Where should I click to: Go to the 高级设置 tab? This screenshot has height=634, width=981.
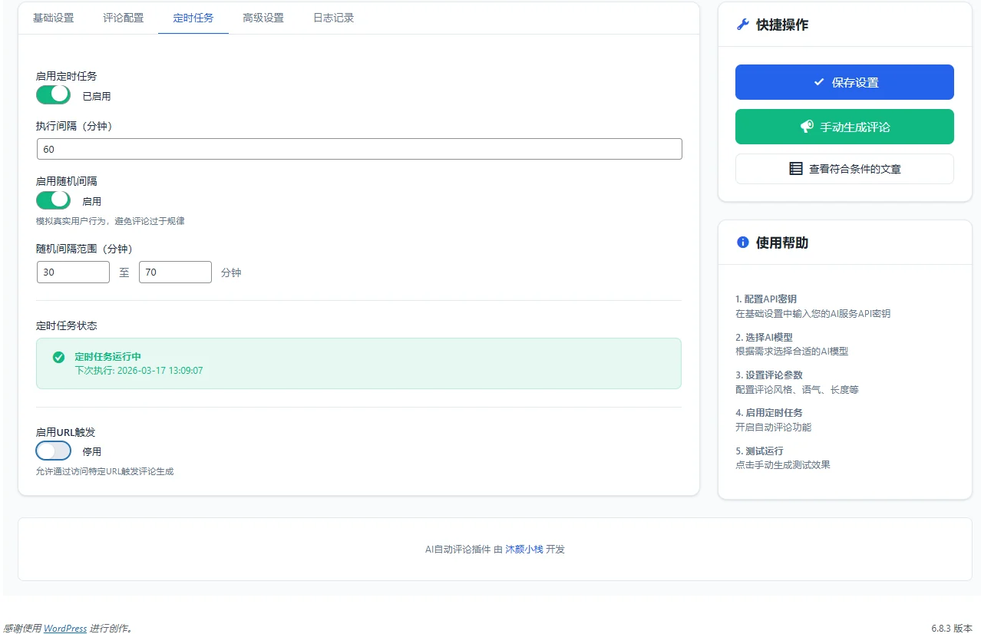pos(263,18)
